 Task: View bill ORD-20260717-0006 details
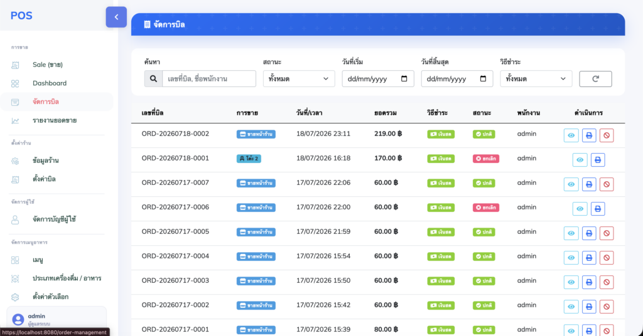(580, 209)
